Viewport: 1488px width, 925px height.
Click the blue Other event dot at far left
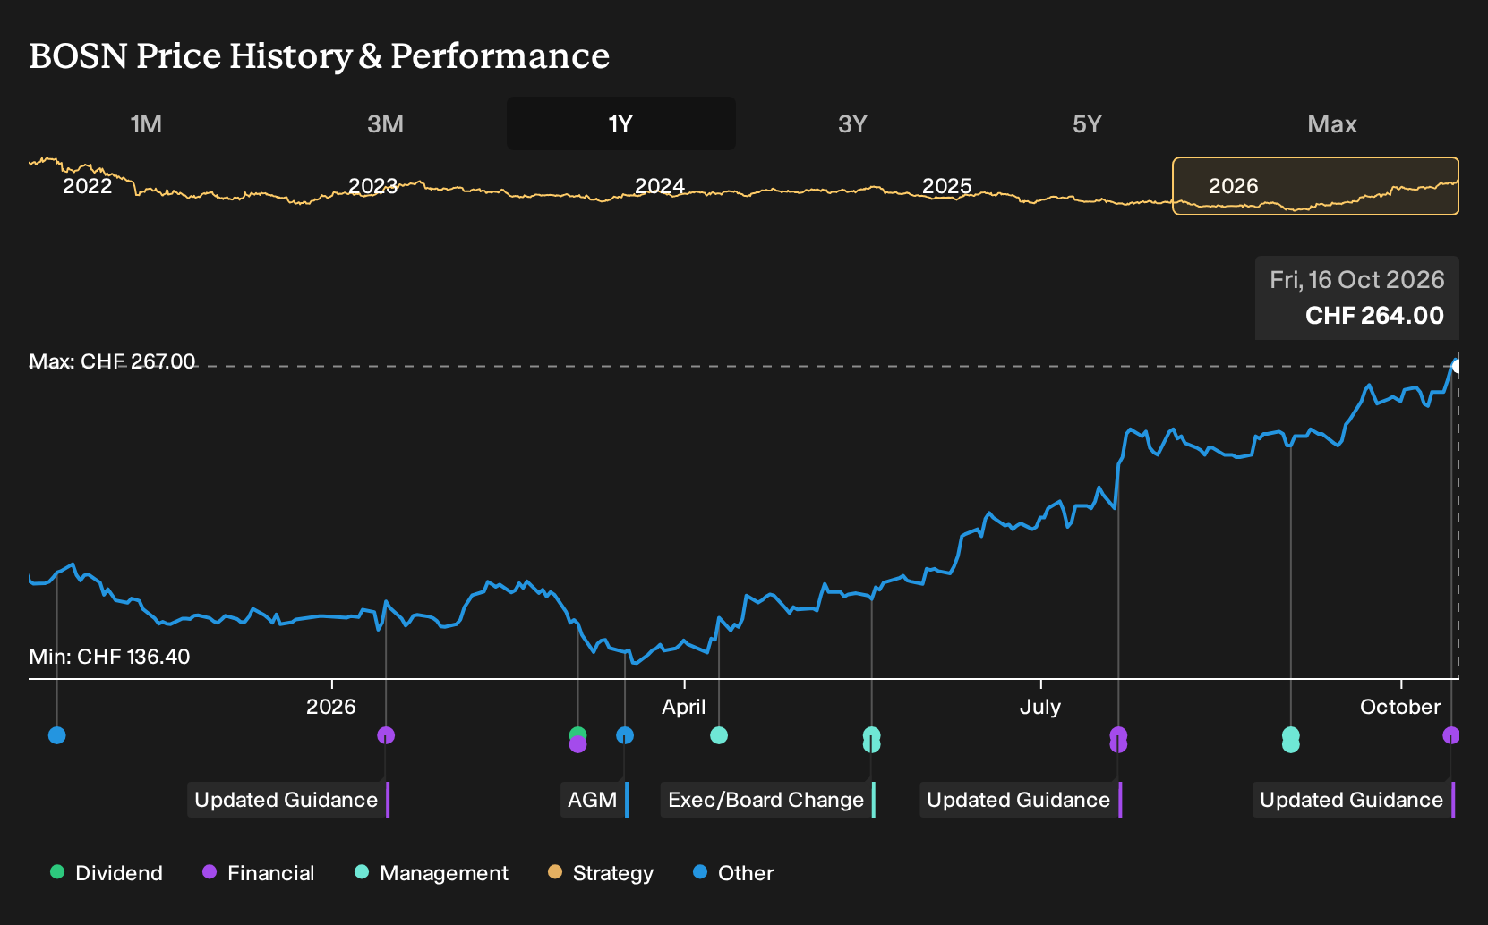pyautogui.click(x=57, y=735)
